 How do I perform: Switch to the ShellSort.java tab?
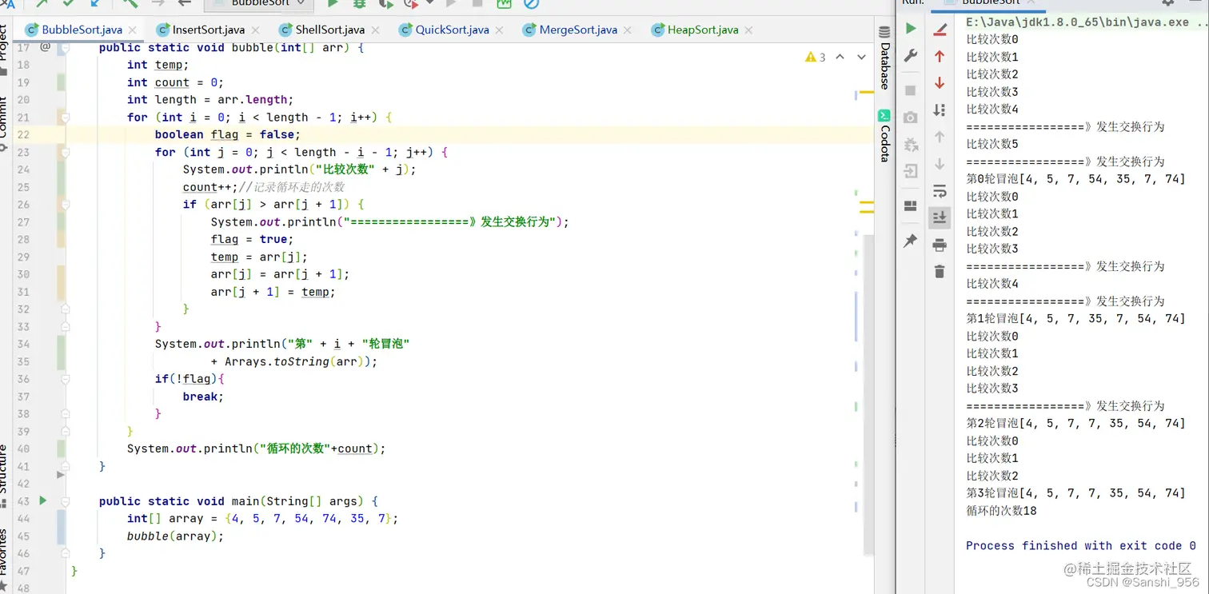click(x=330, y=30)
